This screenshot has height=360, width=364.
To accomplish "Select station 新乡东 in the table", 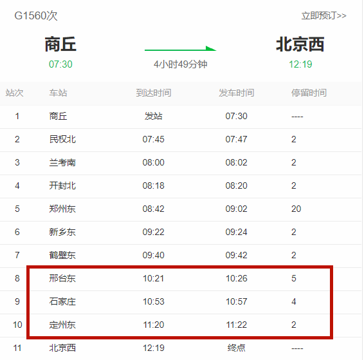I will [62, 232].
